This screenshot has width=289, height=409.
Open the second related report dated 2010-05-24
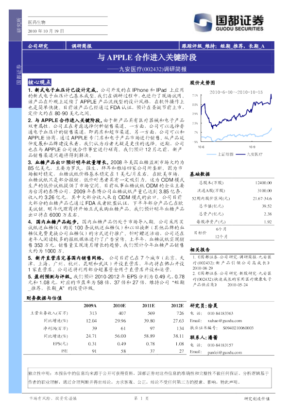pyautogui.click(x=232, y=279)
